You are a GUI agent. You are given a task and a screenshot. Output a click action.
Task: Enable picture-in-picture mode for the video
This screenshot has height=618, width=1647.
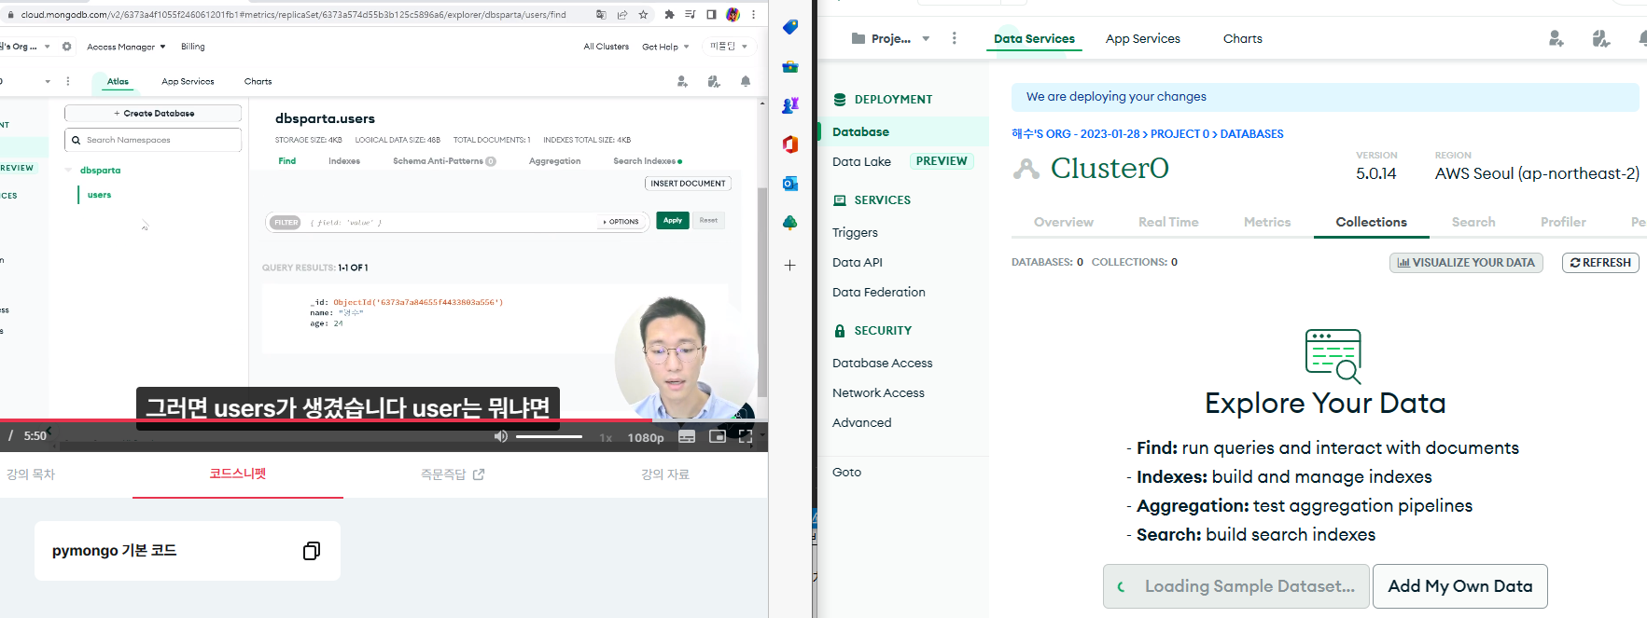pos(717,436)
